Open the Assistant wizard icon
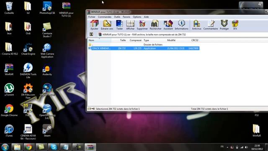Screen dimensions: 268x151 [x=168, y=25]
